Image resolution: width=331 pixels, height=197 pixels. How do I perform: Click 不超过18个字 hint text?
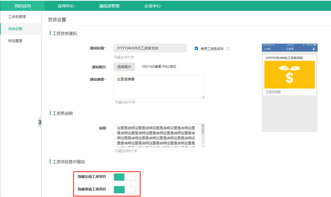(x=124, y=57)
